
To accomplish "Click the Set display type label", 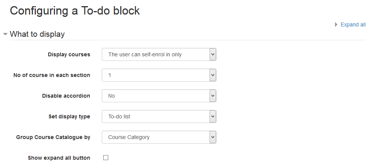I will pos(69,116).
